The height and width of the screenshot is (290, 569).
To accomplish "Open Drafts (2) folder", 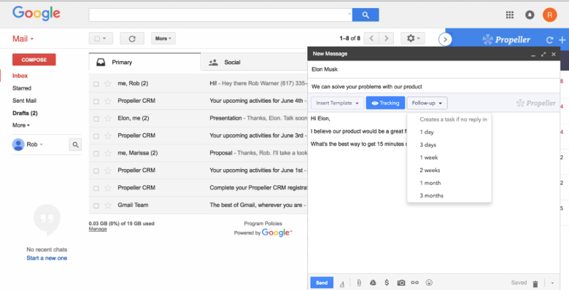I will pos(25,113).
